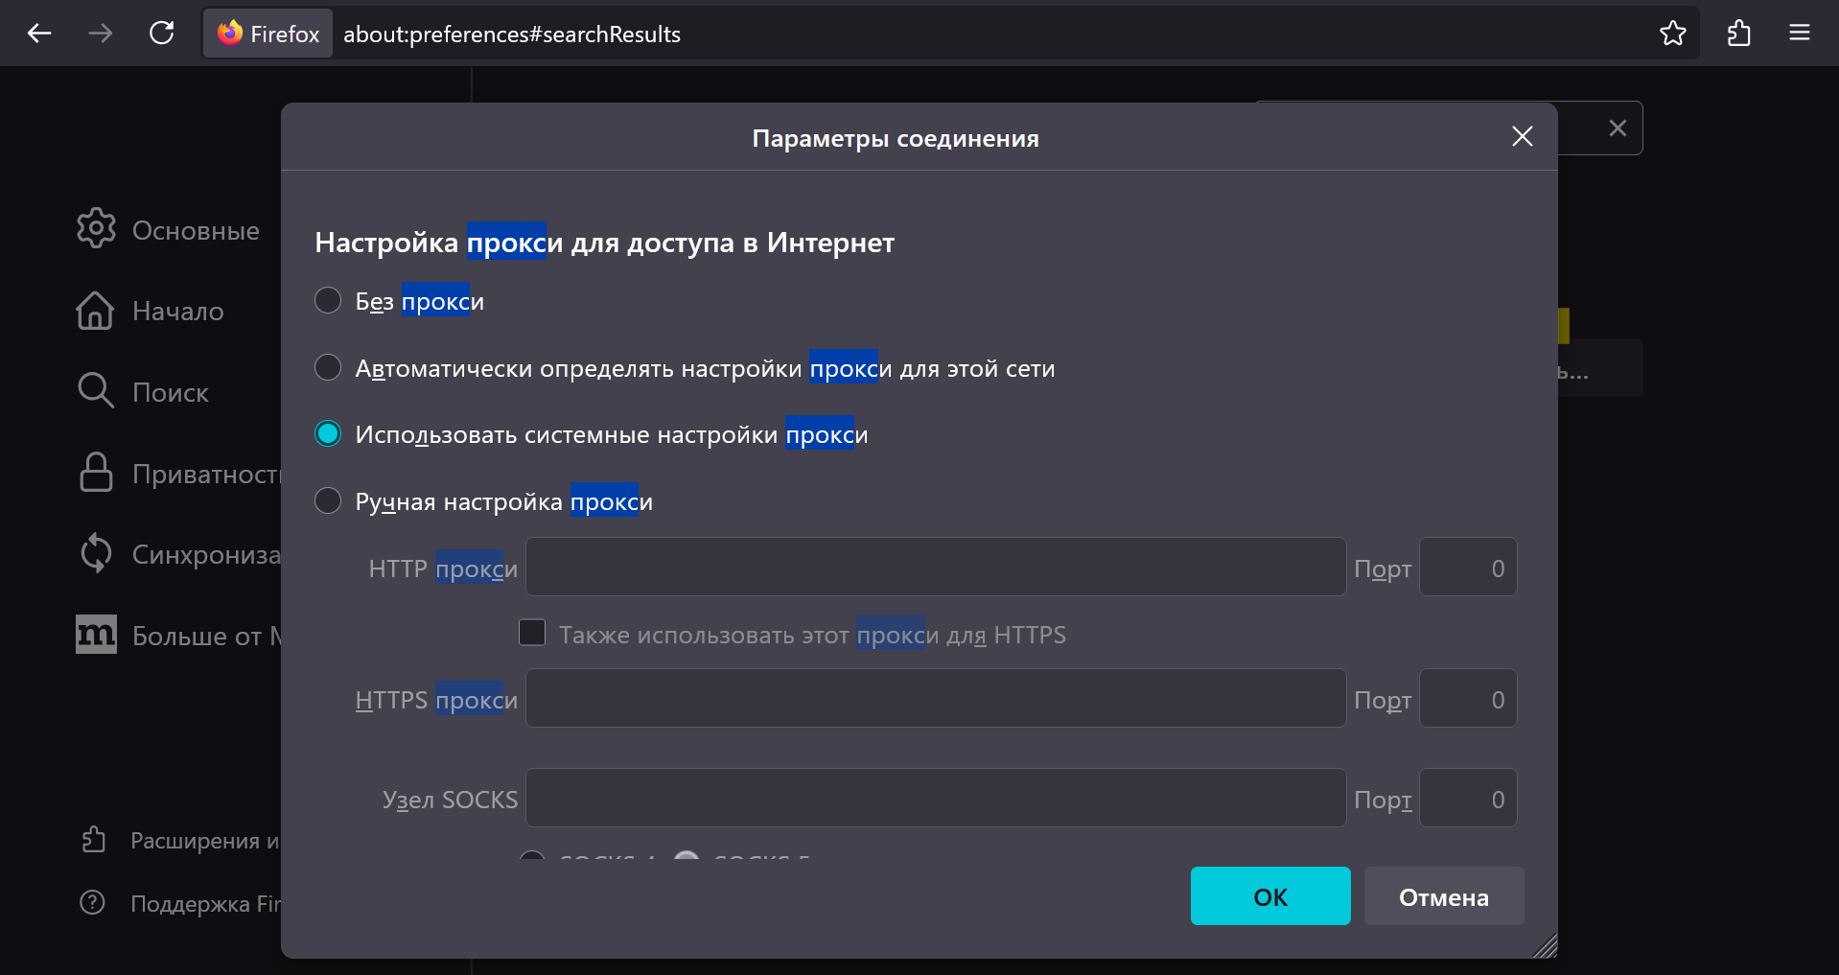Screen dimensions: 1839x975
Task: Open the Extensions puzzle-piece toolbar icon
Action: 1738,34
